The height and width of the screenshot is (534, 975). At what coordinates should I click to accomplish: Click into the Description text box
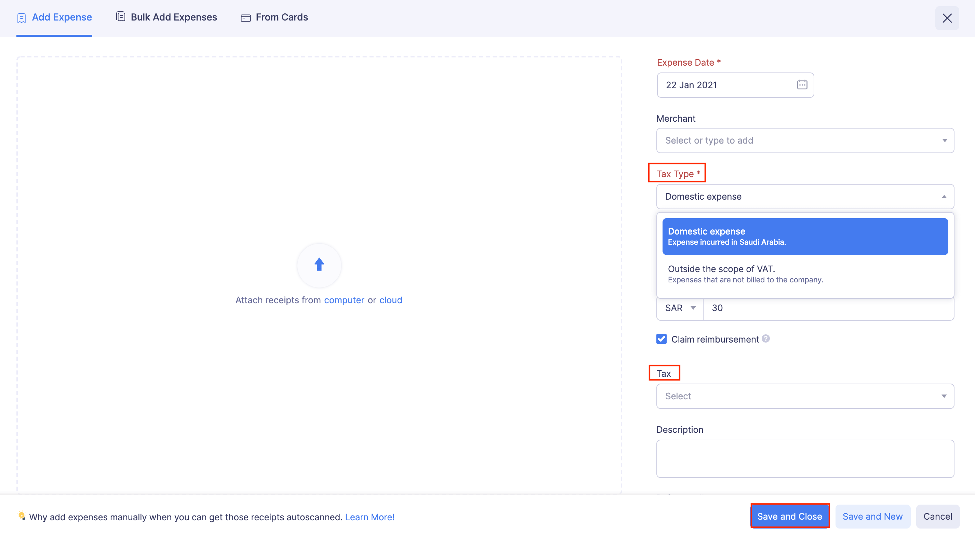805,458
